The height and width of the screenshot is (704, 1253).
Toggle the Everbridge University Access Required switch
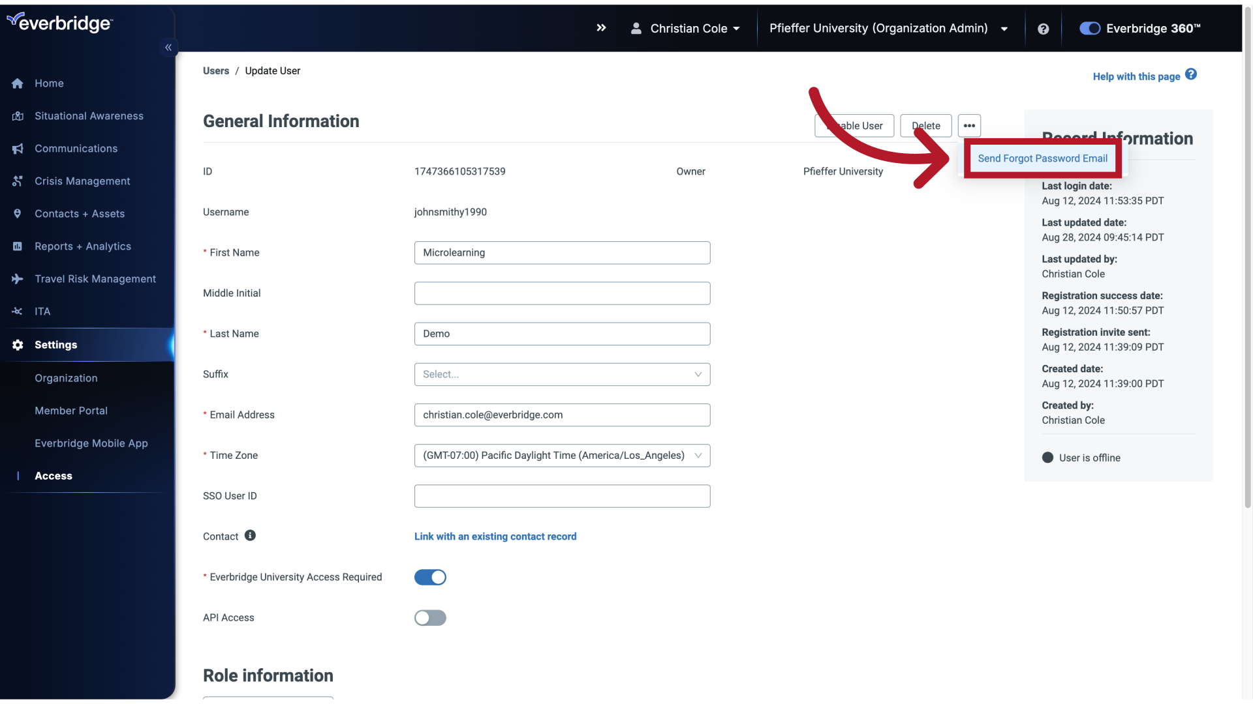430,577
